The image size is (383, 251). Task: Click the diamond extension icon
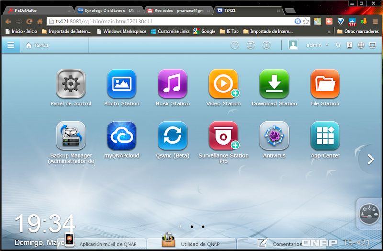click(x=340, y=22)
